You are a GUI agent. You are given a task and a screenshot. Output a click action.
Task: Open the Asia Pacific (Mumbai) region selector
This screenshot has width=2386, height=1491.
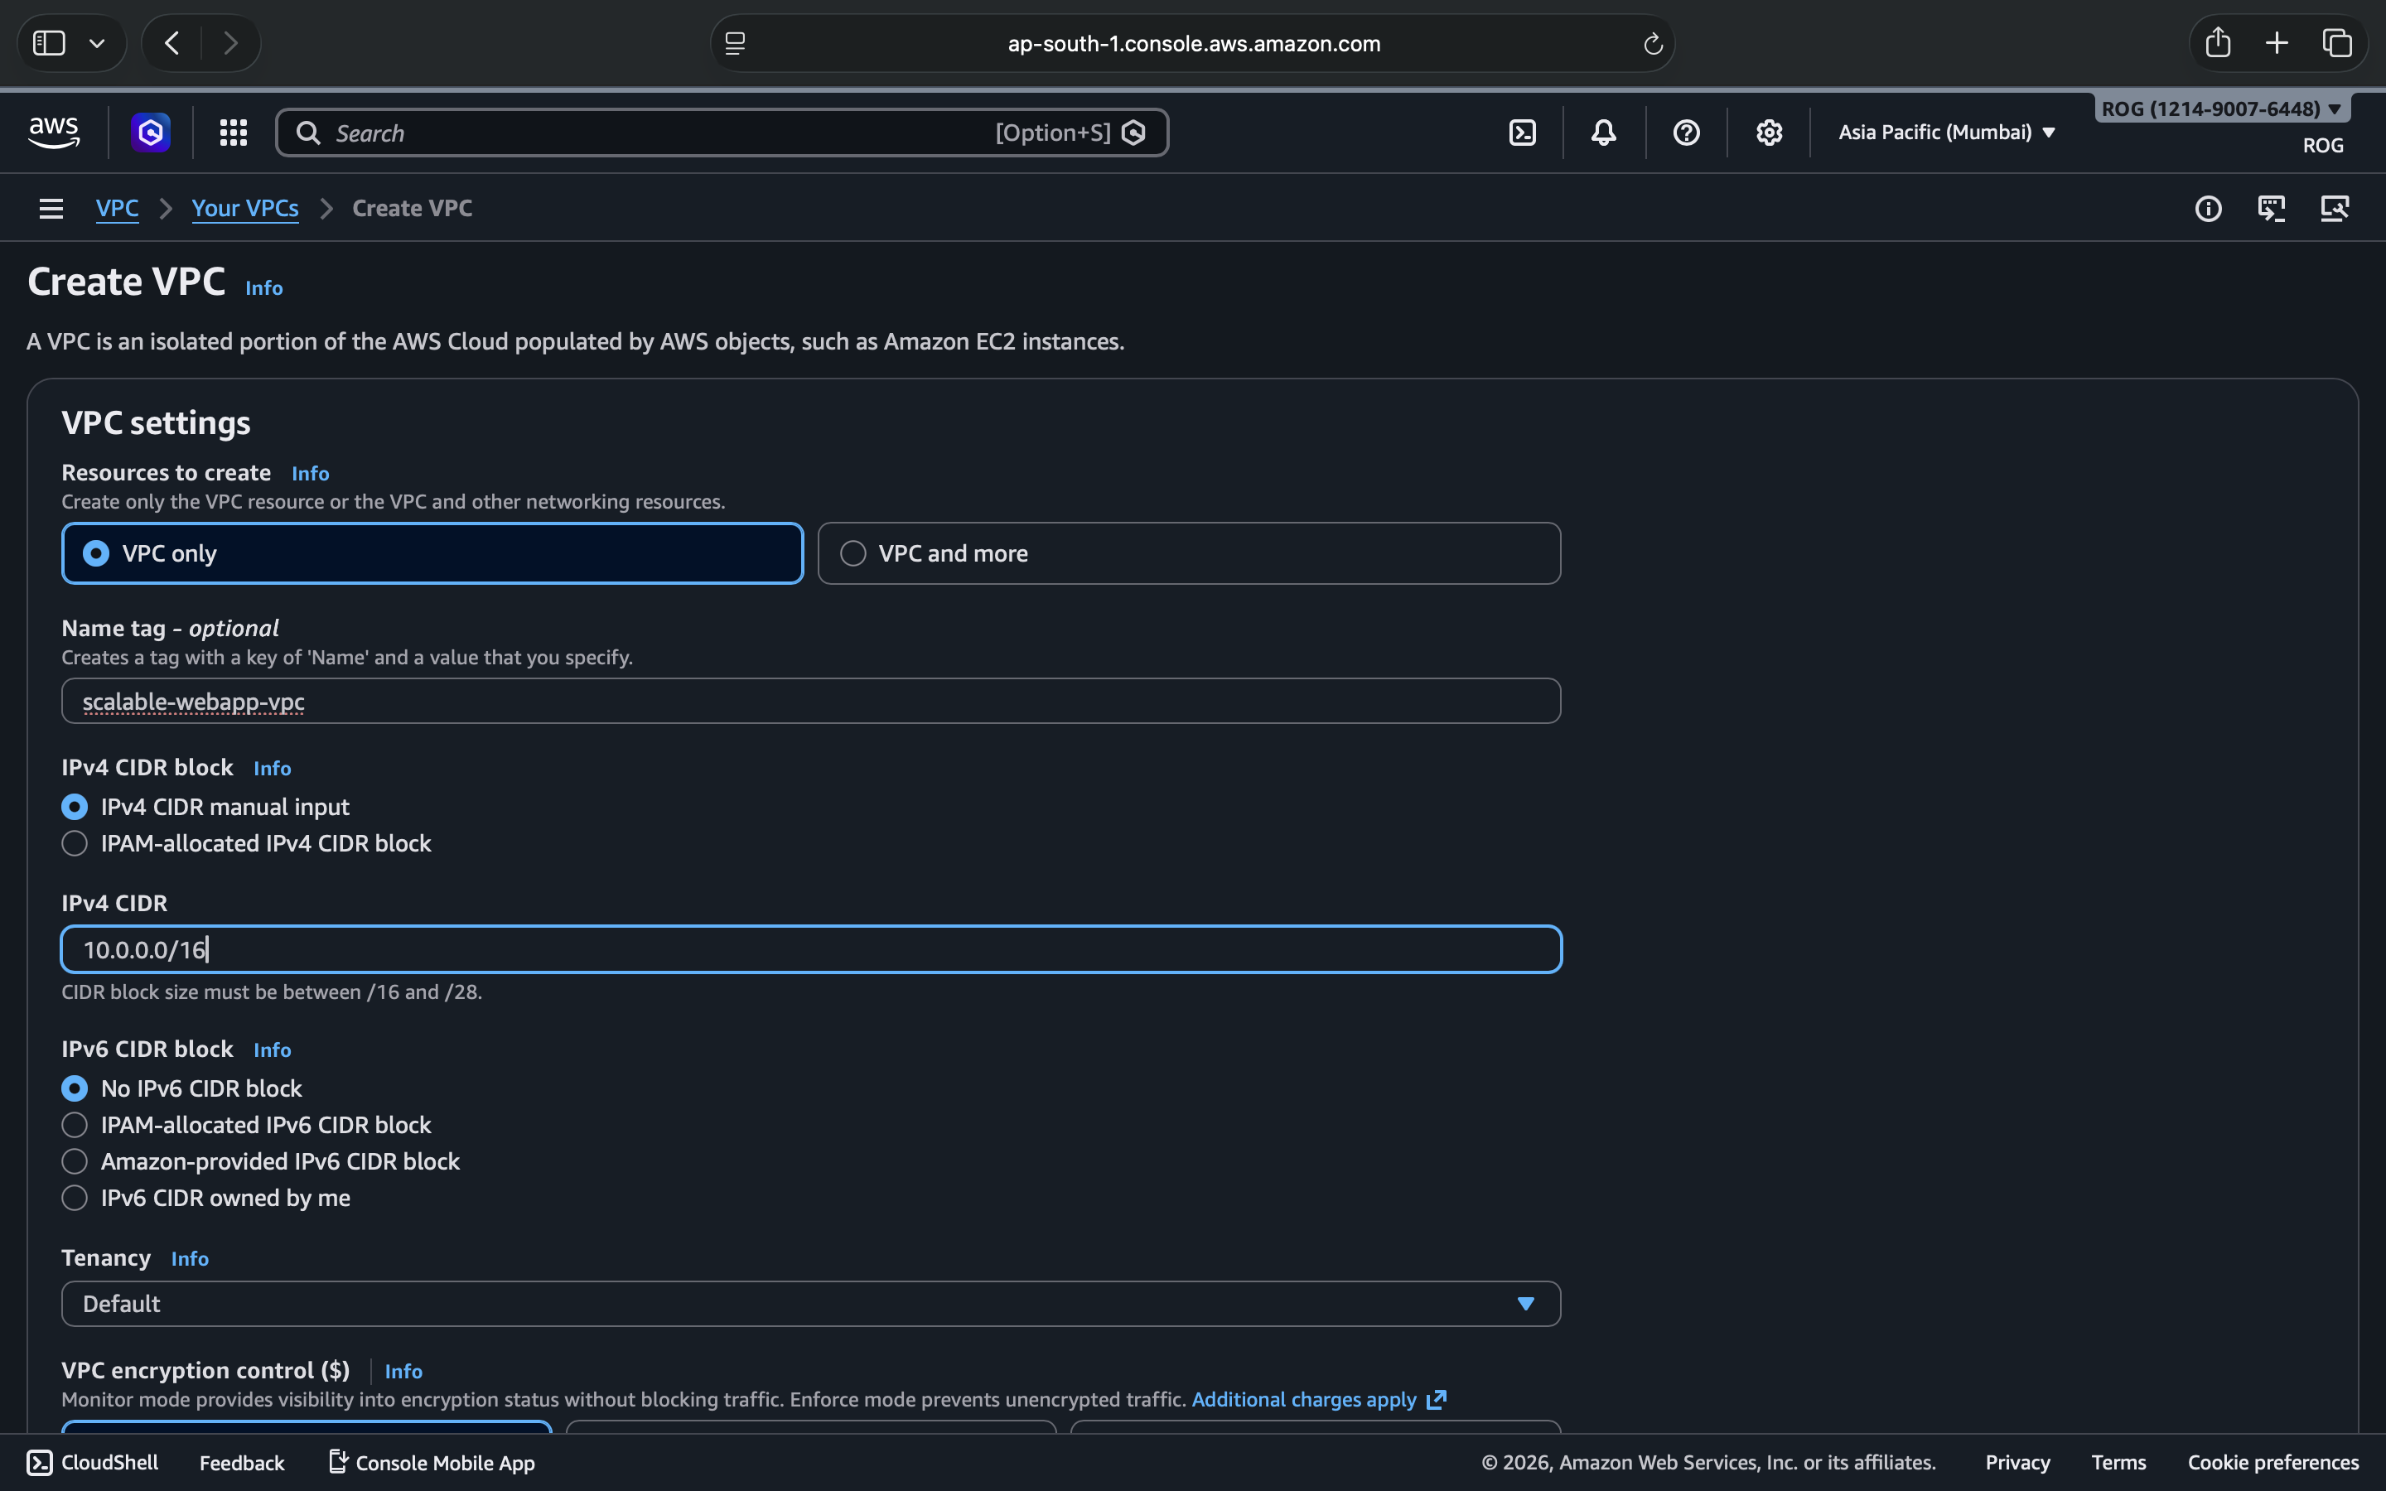point(1946,133)
